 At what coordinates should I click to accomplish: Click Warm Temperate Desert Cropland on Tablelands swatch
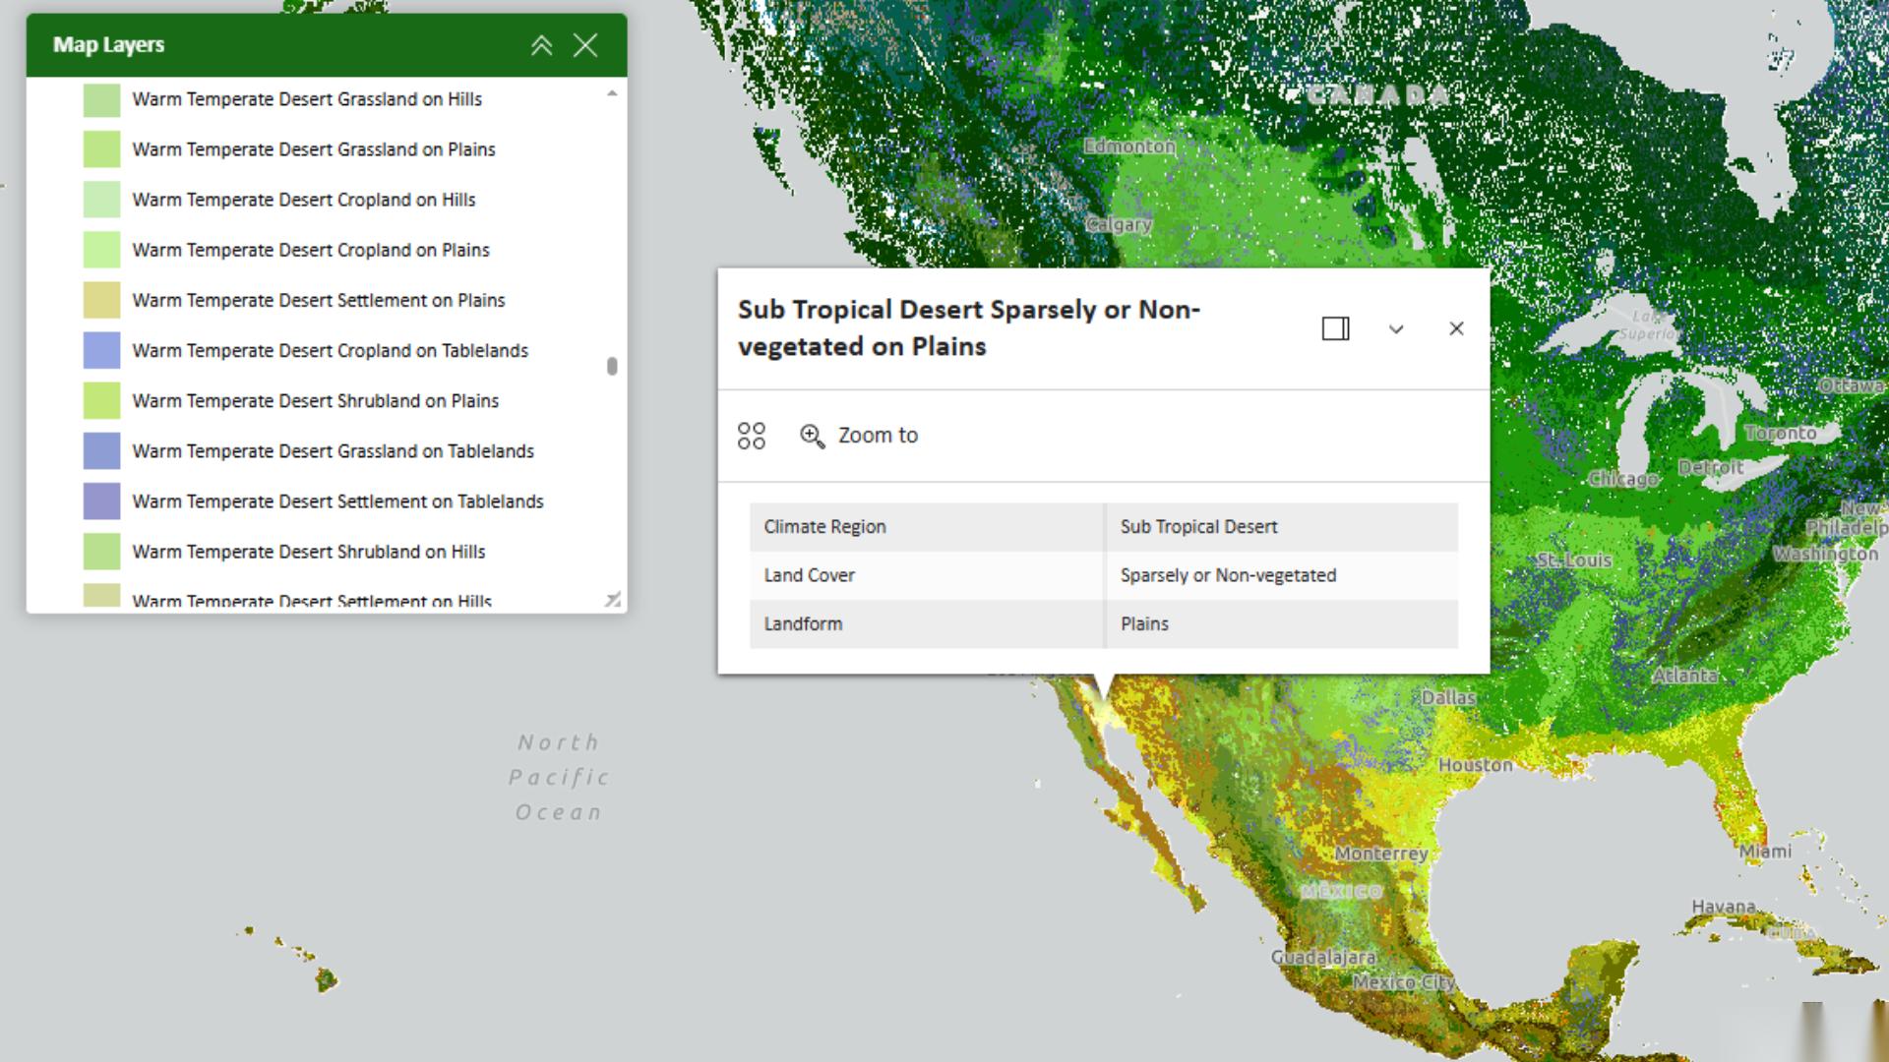[x=101, y=351]
